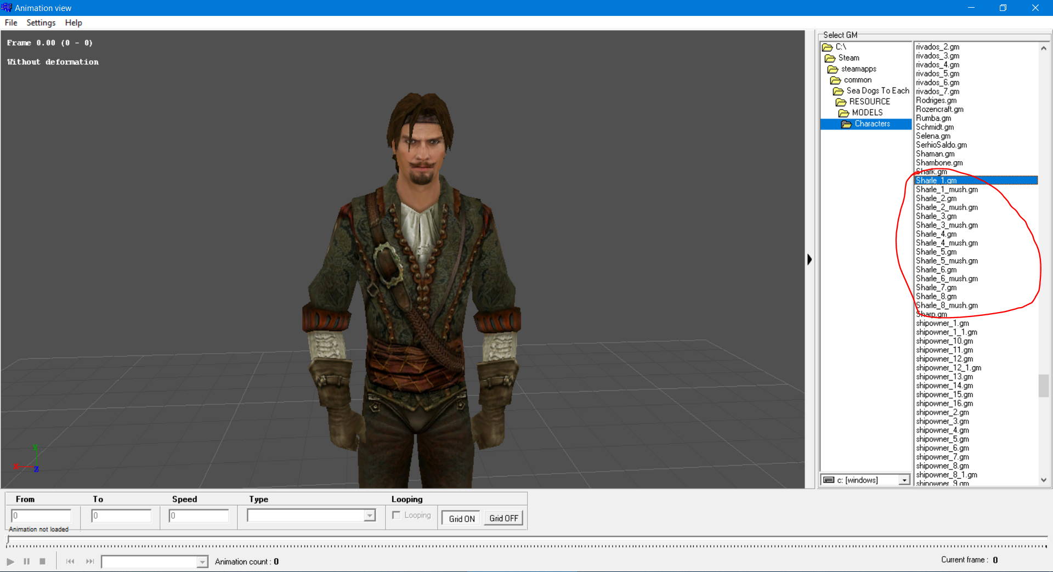Jump to next animation button

click(90, 562)
